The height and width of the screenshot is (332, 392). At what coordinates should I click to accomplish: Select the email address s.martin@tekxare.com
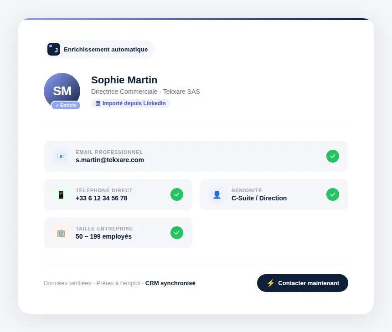[x=110, y=160]
